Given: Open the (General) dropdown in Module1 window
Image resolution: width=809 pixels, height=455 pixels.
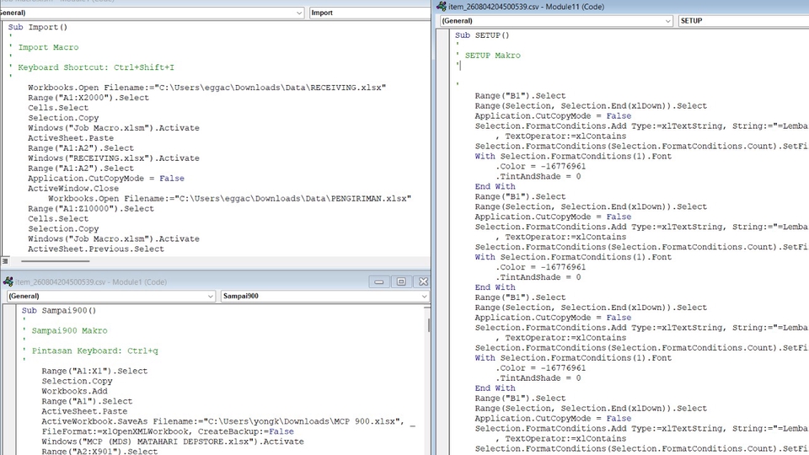Looking at the screenshot, I should 110,296.
